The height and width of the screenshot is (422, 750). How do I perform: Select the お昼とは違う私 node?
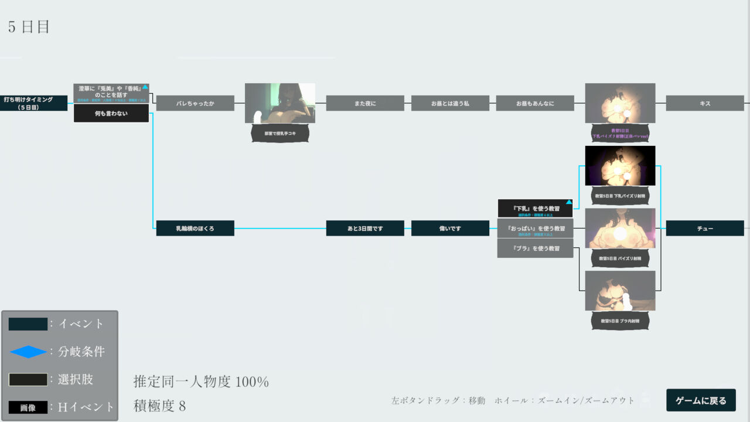coord(450,103)
